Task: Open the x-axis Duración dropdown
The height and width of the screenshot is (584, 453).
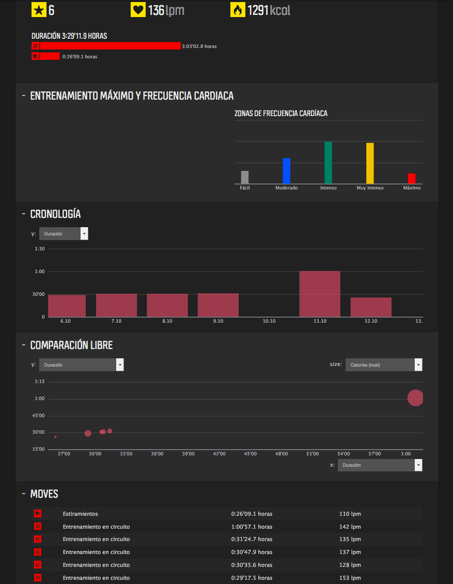Action: tap(380, 465)
